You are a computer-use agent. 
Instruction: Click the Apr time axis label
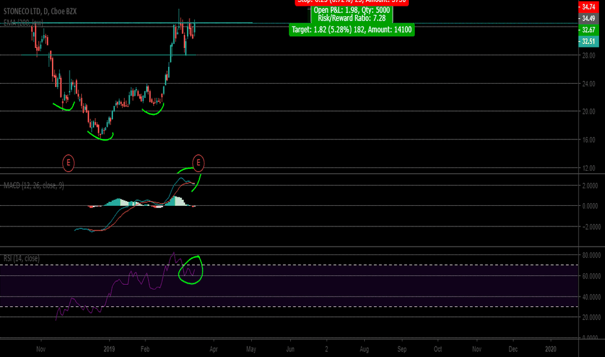point(214,349)
